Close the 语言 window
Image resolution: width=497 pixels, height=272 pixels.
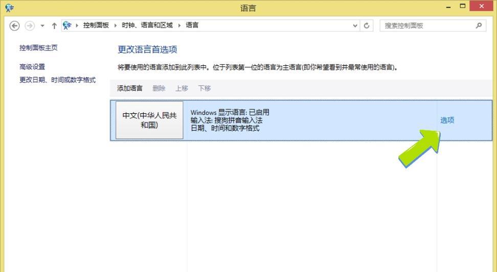(482, 6)
